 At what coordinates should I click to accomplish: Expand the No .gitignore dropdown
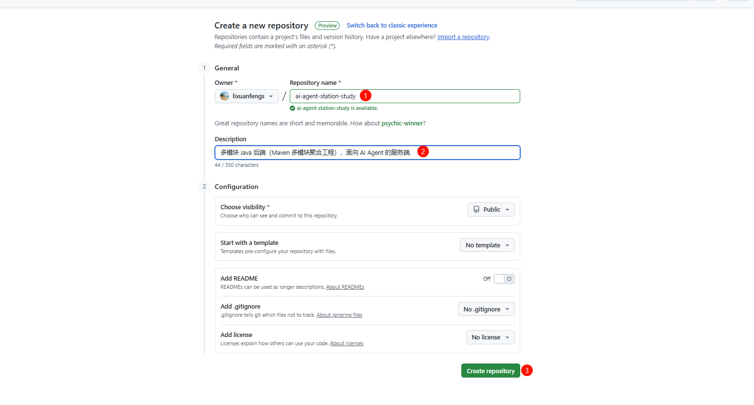click(x=486, y=310)
